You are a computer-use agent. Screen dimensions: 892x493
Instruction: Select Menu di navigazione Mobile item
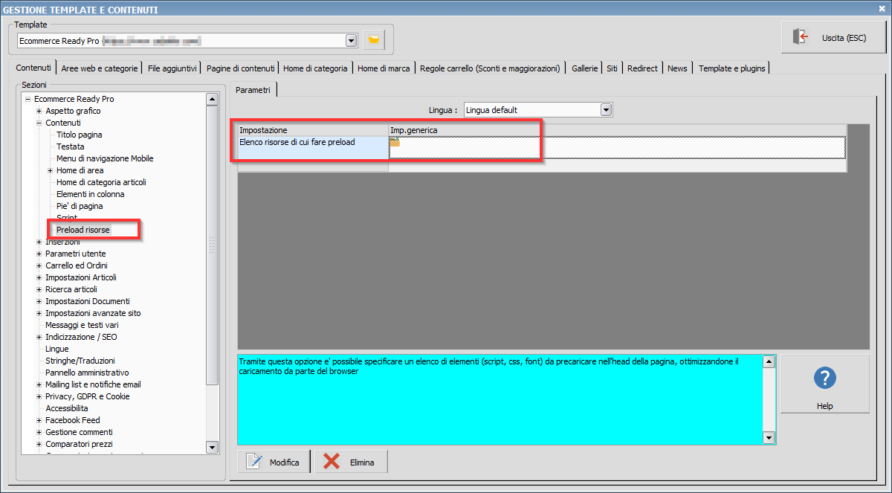[x=105, y=158]
